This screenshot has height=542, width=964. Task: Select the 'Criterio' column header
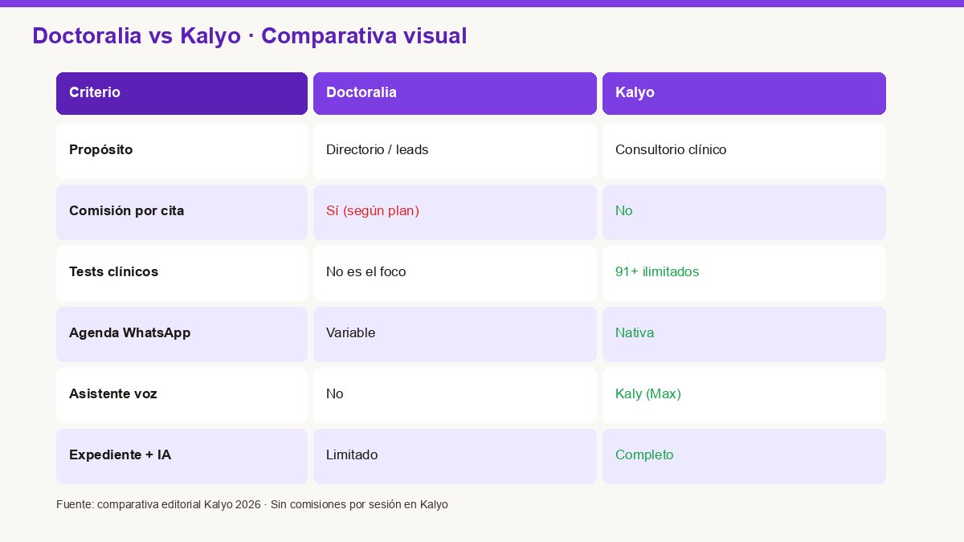coord(182,93)
